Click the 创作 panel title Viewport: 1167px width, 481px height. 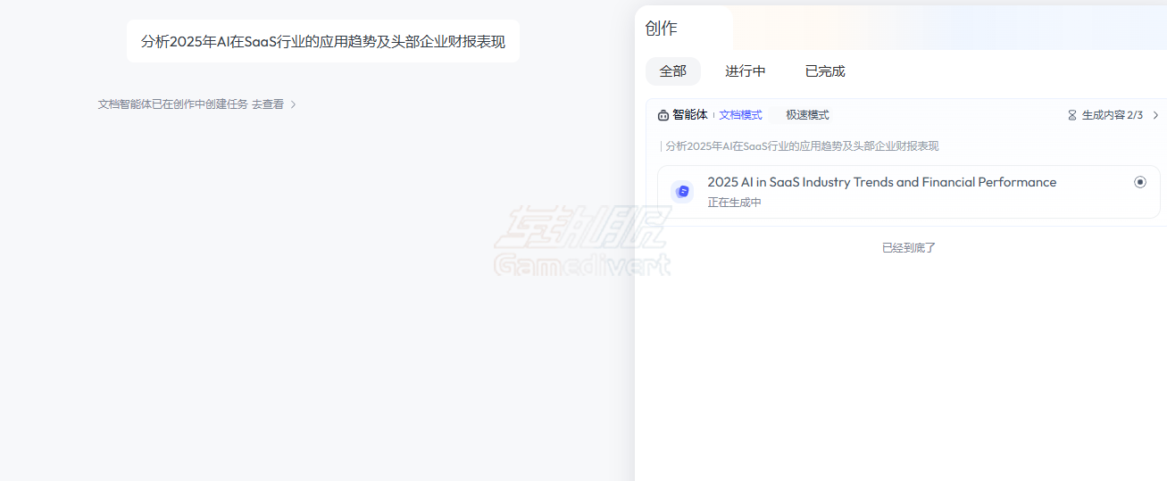(x=662, y=29)
